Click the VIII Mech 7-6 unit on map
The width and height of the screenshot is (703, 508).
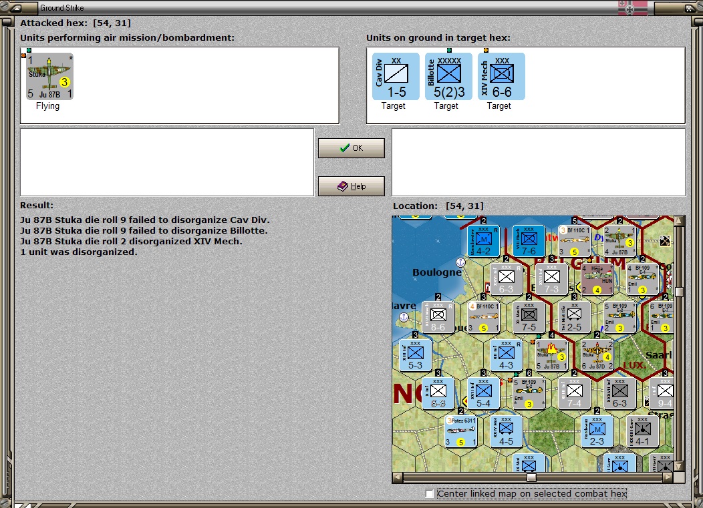pos(529,241)
